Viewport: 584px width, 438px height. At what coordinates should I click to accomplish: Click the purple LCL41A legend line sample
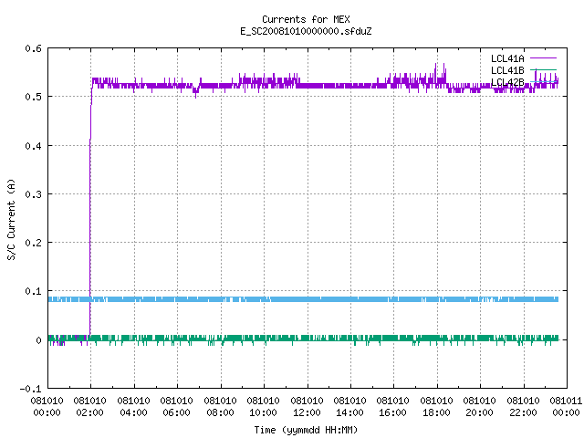(543, 58)
